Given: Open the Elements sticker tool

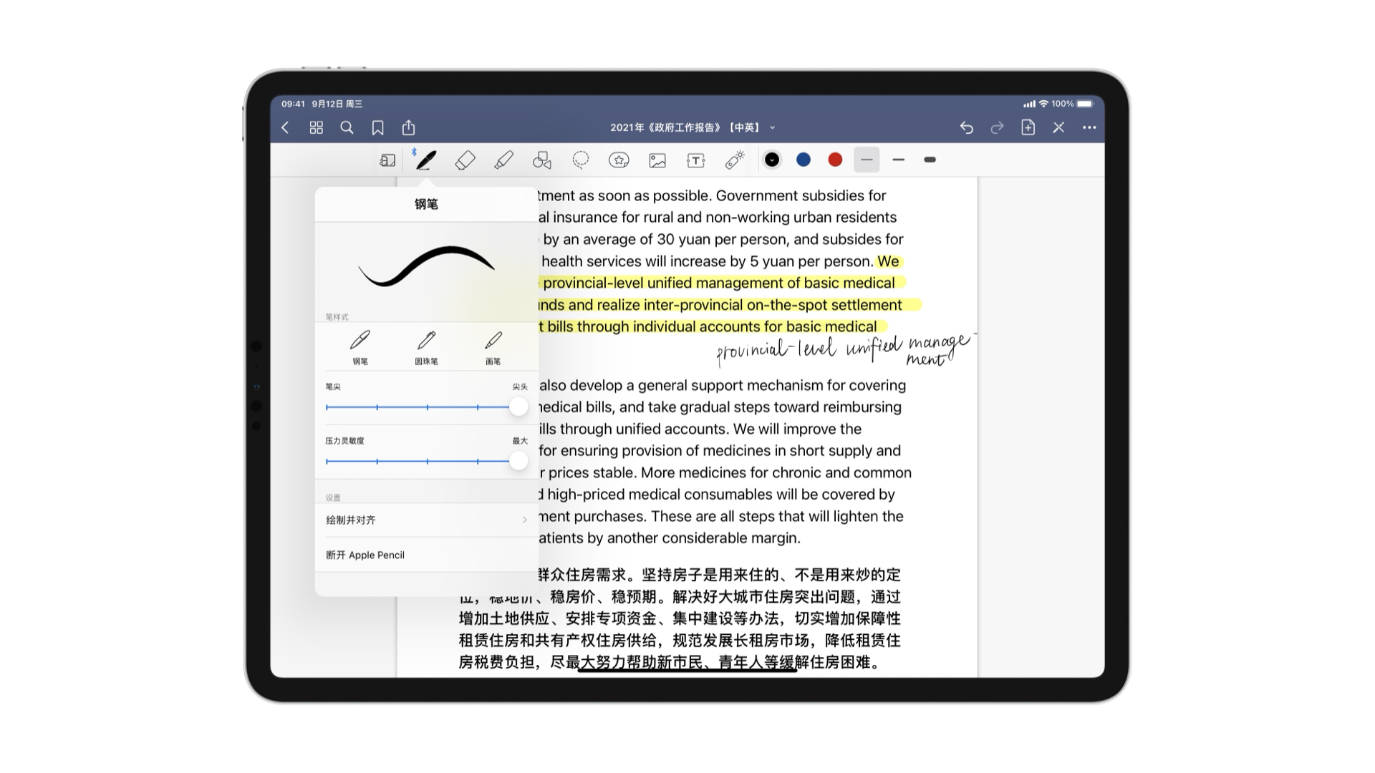Looking at the screenshot, I should coord(619,160).
